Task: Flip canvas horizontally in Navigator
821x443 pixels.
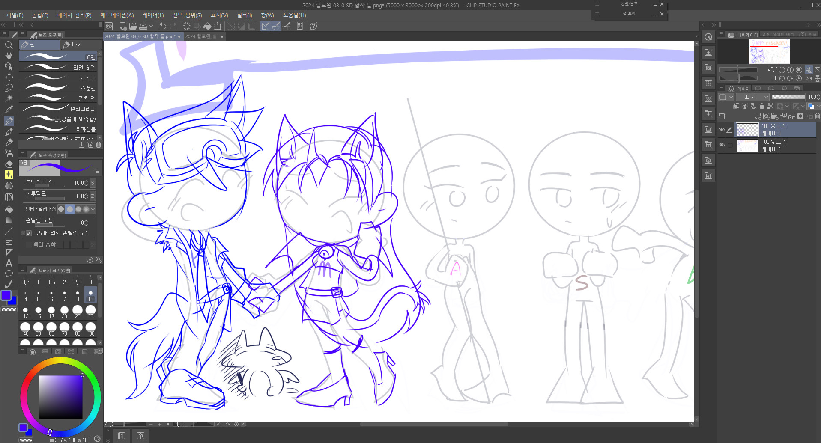Action: 809,78
